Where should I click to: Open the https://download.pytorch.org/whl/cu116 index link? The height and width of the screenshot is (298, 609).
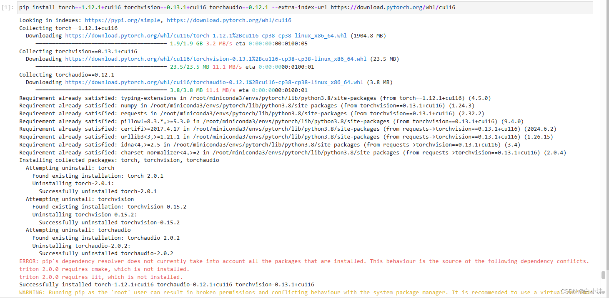click(228, 20)
